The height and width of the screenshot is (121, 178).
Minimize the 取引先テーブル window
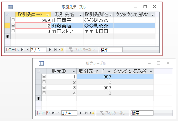click(x=135, y=7)
